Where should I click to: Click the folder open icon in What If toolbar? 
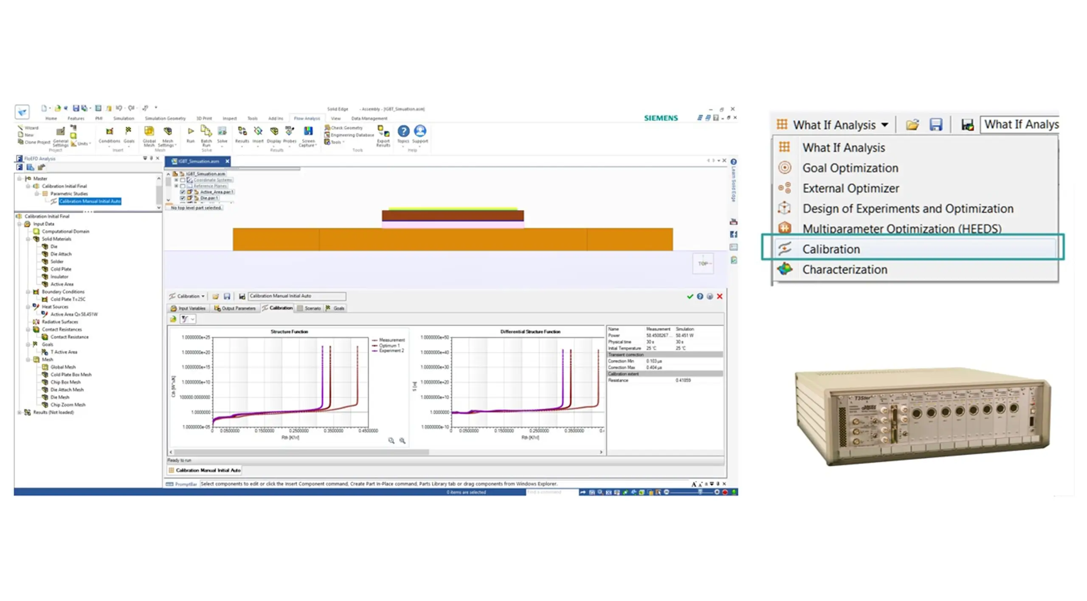[912, 124]
